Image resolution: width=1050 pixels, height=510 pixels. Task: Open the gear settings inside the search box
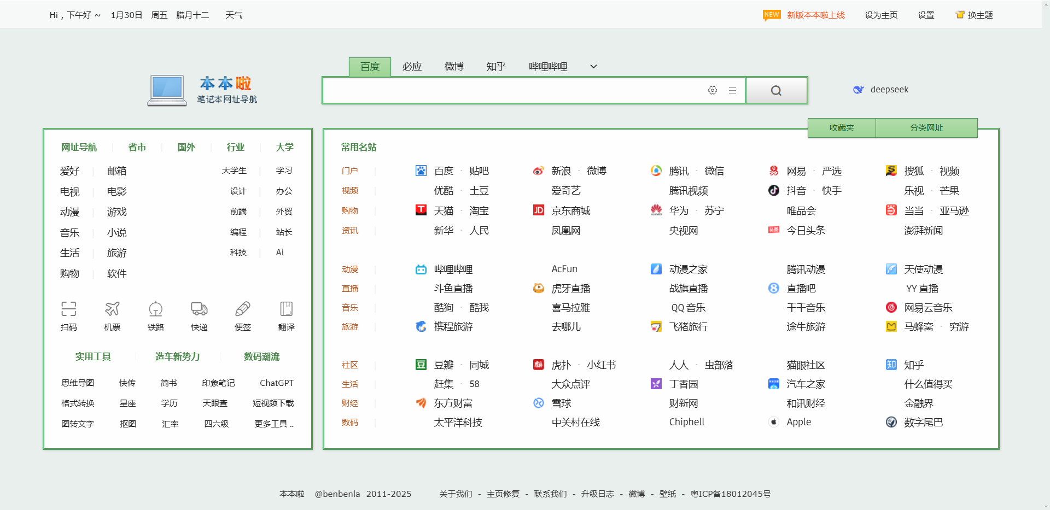tap(713, 90)
